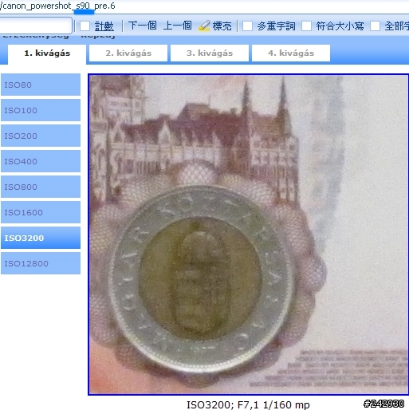
Task: Enable the 符合大小寫 match case checkbox
Action: [x=306, y=26]
